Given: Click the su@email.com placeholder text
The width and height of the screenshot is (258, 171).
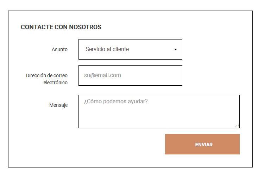Looking at the screenshot, I should pyautogui.click(x=102, y=75).
